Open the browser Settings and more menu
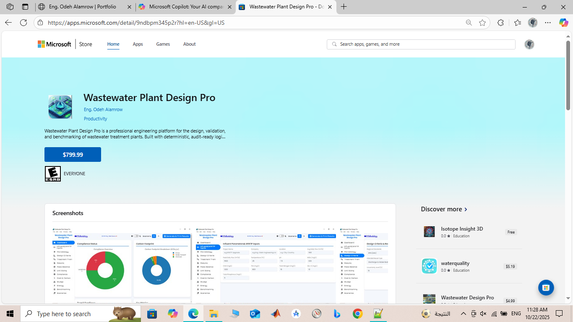 point(548,23)
